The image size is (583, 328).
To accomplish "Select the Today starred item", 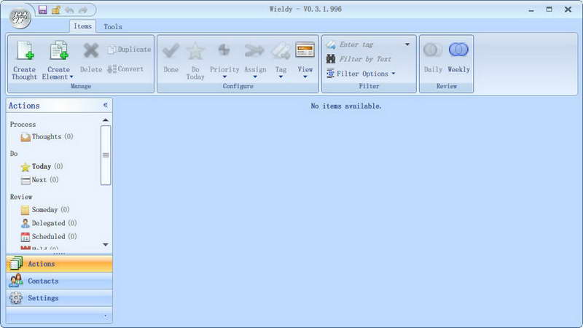I will click(x=42, y=167).
